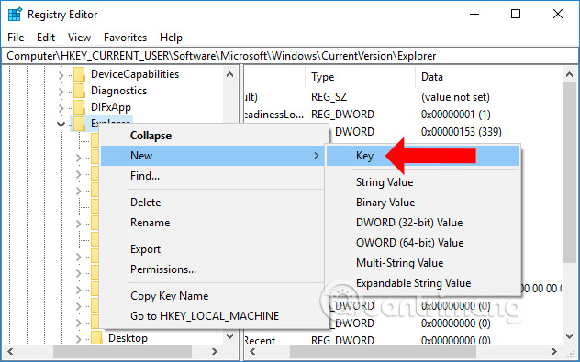This screenshot has width=580, height=362.
Task: Select the Desktop tree item
Action: 128,337
